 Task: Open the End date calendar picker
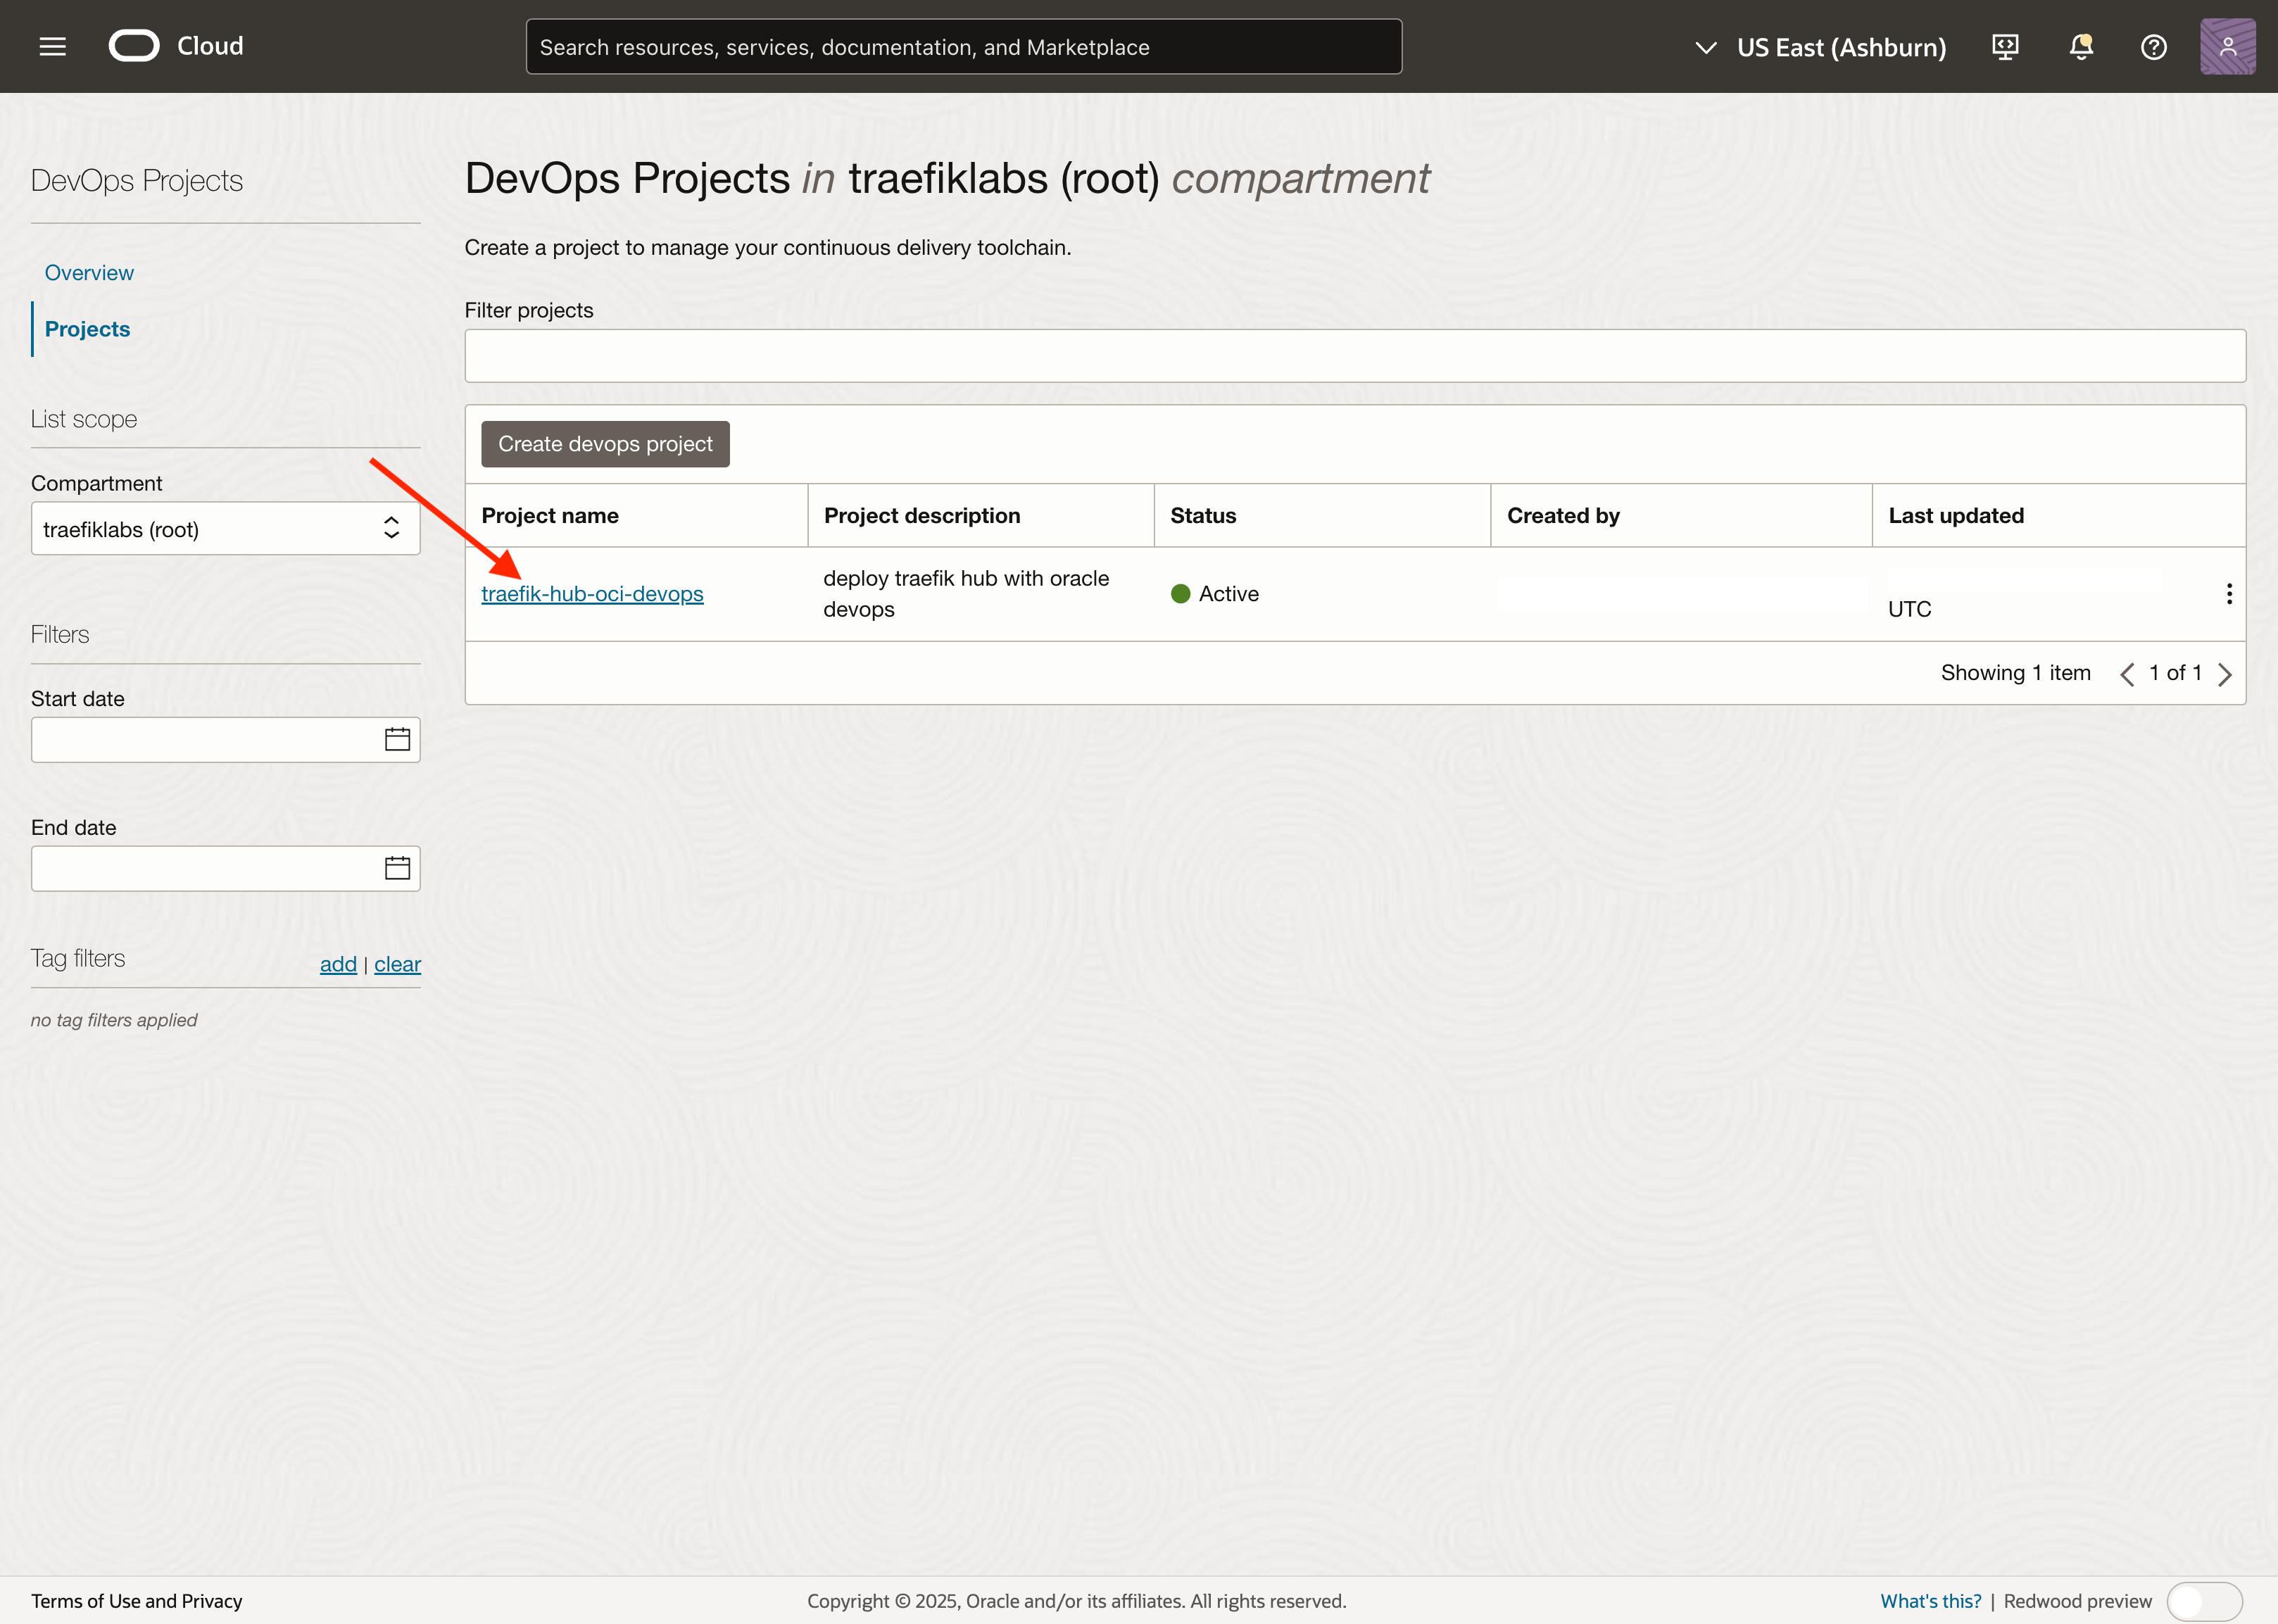click(397, 868)
